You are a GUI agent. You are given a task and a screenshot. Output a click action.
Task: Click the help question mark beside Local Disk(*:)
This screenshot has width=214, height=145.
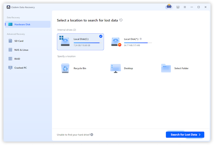[x=141, y=39]
